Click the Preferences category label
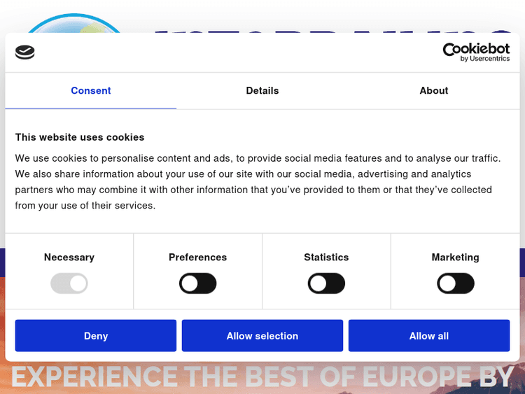Image resolution: width=525 pixels, height=394 pixels. pyautogui.click(x=198, y=258)
